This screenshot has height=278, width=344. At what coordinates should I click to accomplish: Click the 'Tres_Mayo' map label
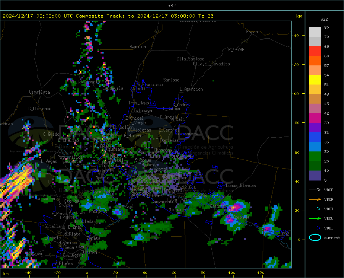click(138, 103)
